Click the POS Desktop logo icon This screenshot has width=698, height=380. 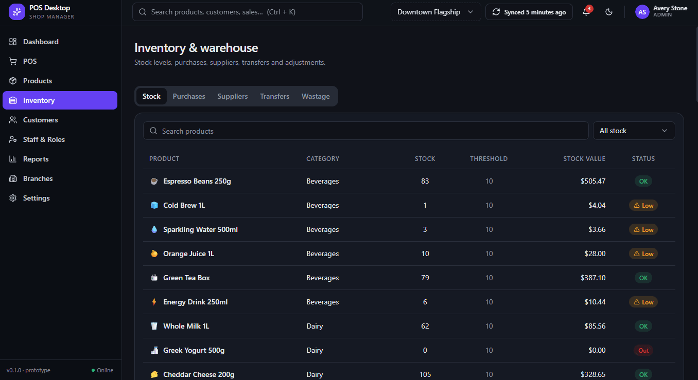(x=17, y=12)
